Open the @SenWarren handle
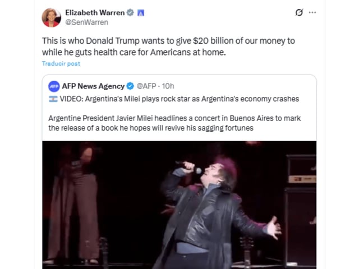The width and height of the screenshot is (359, 269). pos(86,22)
